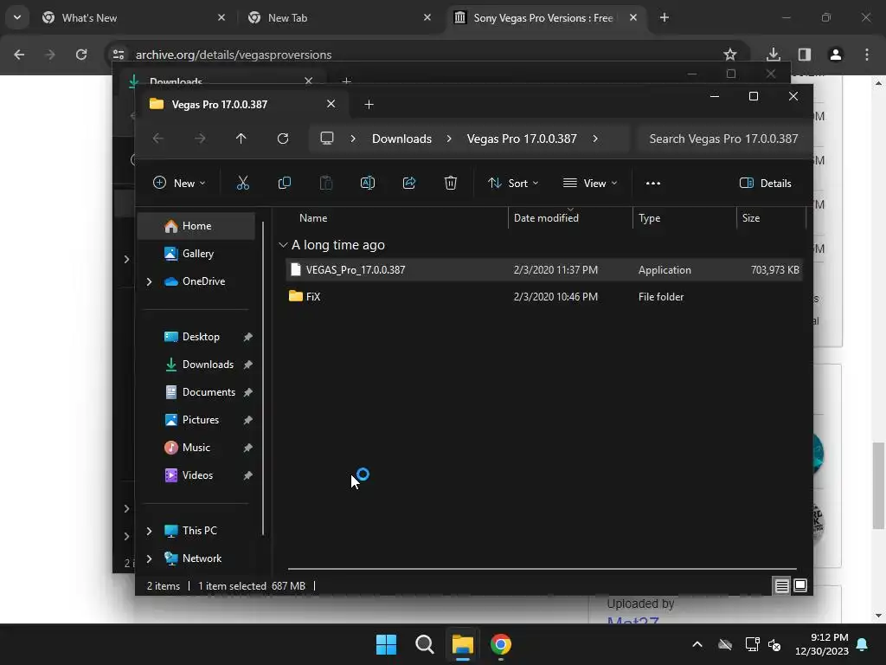Toggle the Details pane button
The image size is (886, 665).
click(x=765, y=184)
